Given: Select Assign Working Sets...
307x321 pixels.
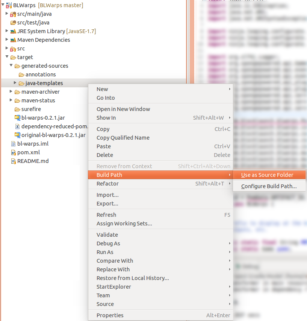Looking at the screenshot, I should point(160,224).
